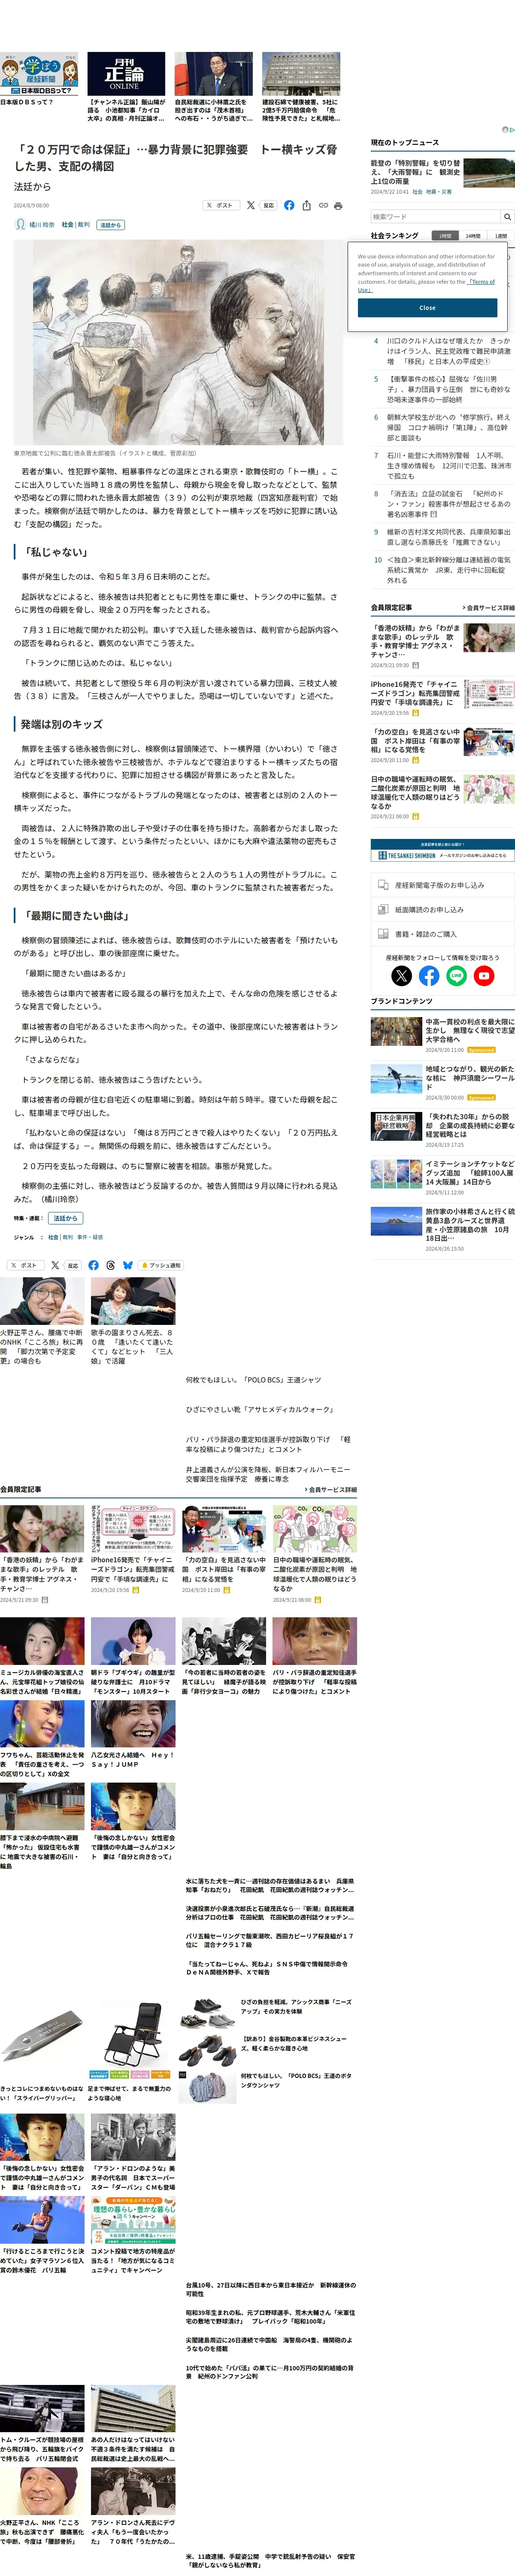Open ranking item 4 about 川口のクルド人
This screenshot has height=2576, width=515.
pos(449,351)
